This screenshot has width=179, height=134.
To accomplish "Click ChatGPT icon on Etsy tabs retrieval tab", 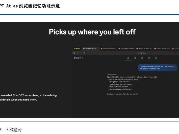I will (x=84, y=49).
